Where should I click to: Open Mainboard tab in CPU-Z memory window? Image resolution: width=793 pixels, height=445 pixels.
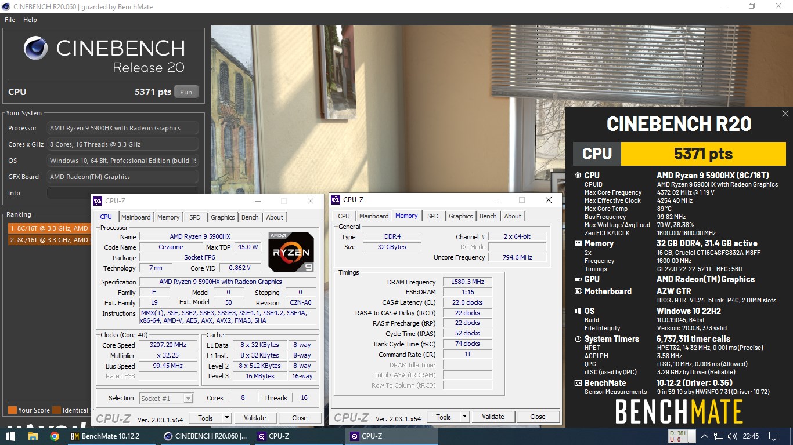(374, 216)
